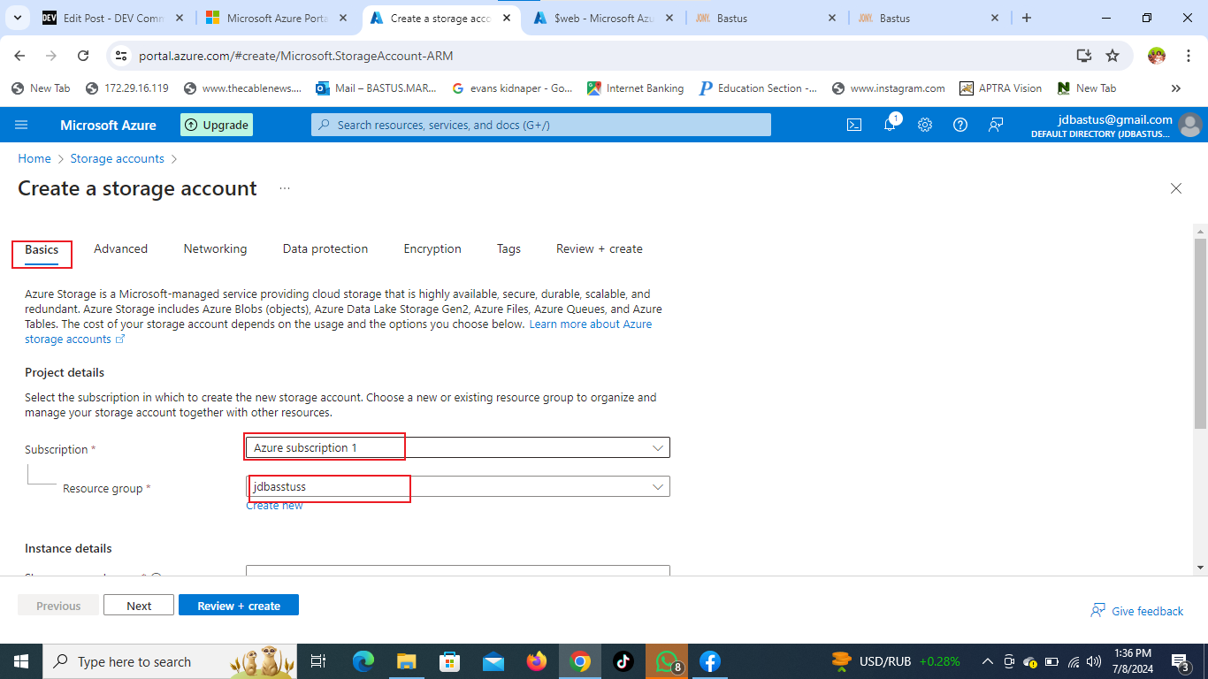Open WhatsApp from the taskbar
Viewport: 1208px width, 679px height.
tap(667, 661)
